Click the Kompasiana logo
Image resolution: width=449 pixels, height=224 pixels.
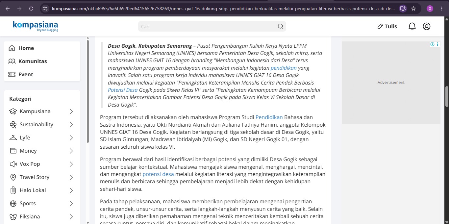click(x=36, y=26)
